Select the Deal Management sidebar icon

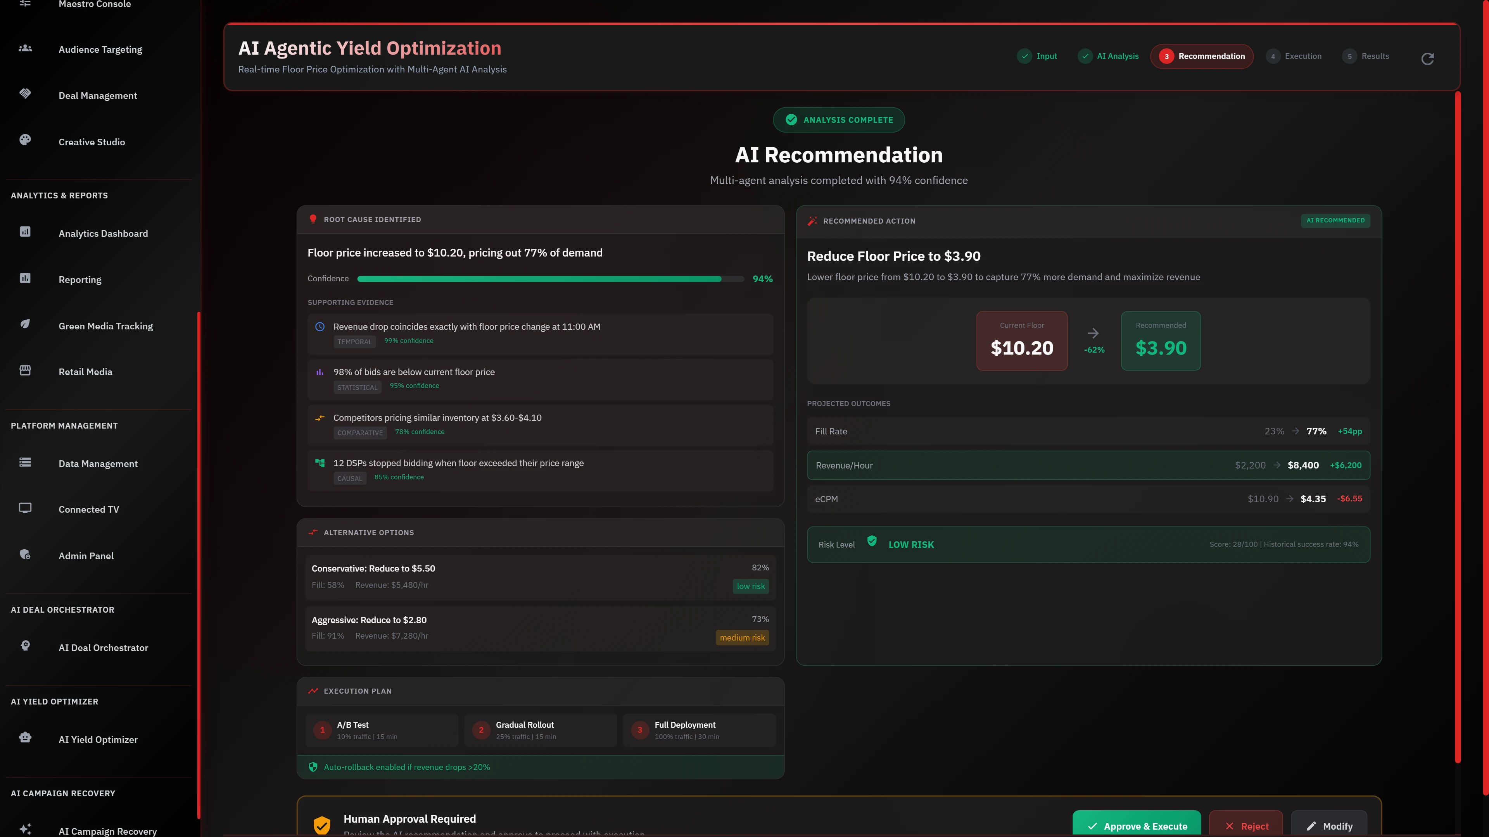tap(25, 93)
